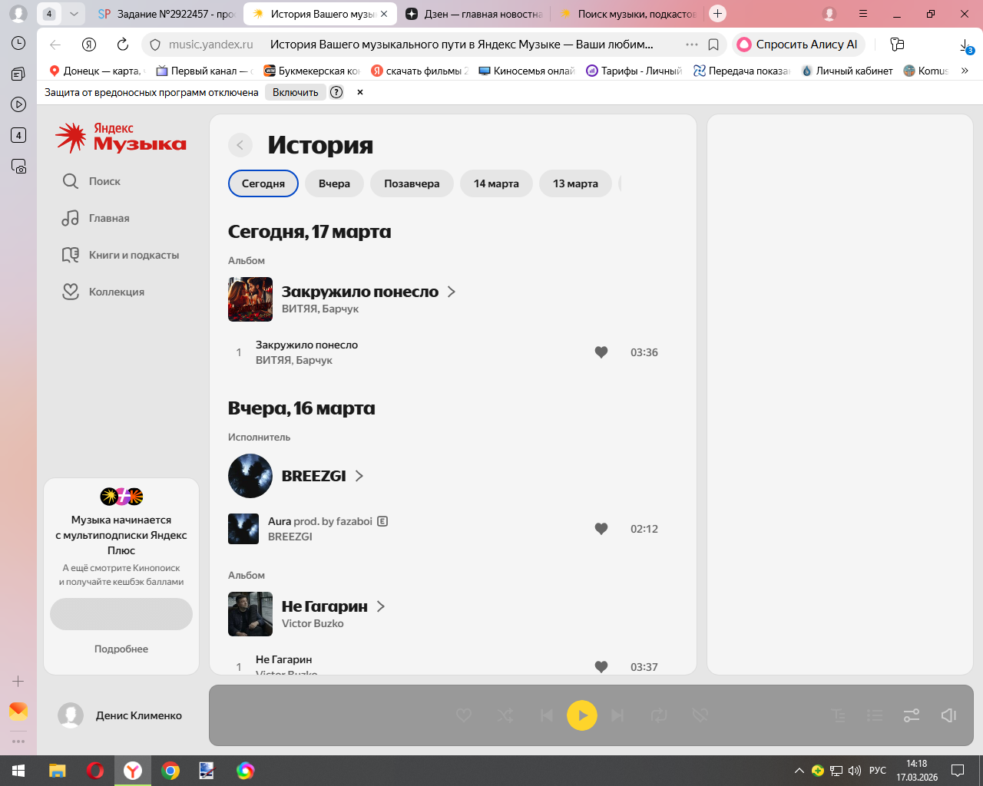Select the 14 марта history filter

[x=496, y=183]
